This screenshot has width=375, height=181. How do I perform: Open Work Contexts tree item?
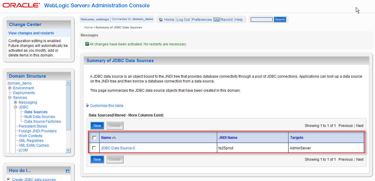click(x=30, y=136)
